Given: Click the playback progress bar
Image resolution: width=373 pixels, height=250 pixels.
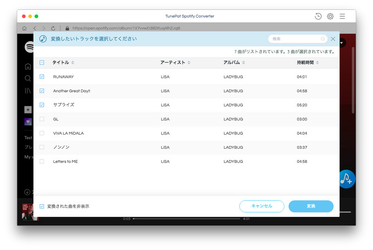Looking at the screenshot, I should [x=186, y=219].
